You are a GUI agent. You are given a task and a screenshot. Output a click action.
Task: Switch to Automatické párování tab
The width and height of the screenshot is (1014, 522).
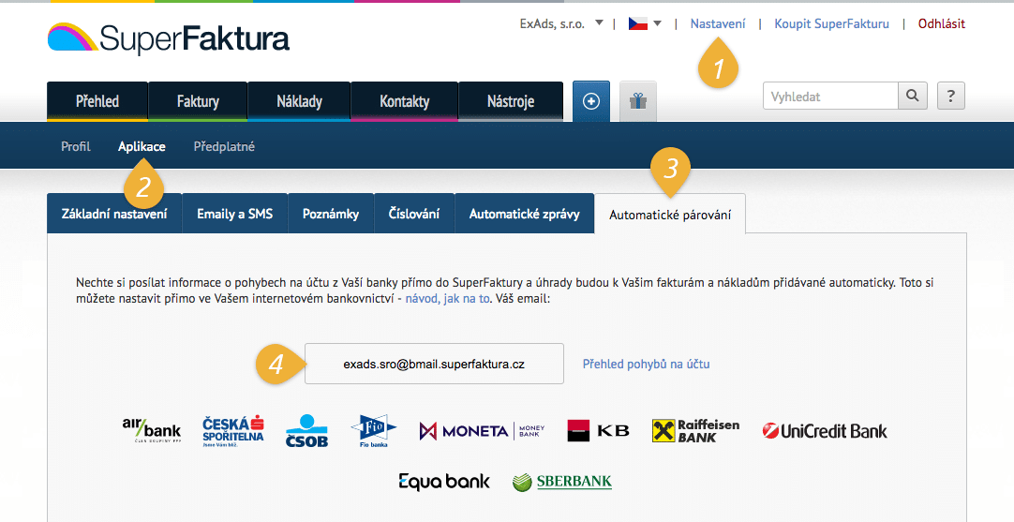(x=670, y=214)
